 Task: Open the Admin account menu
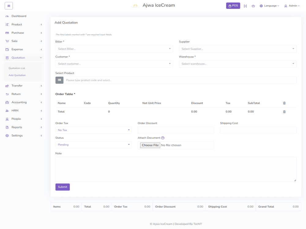pos(291,5)
